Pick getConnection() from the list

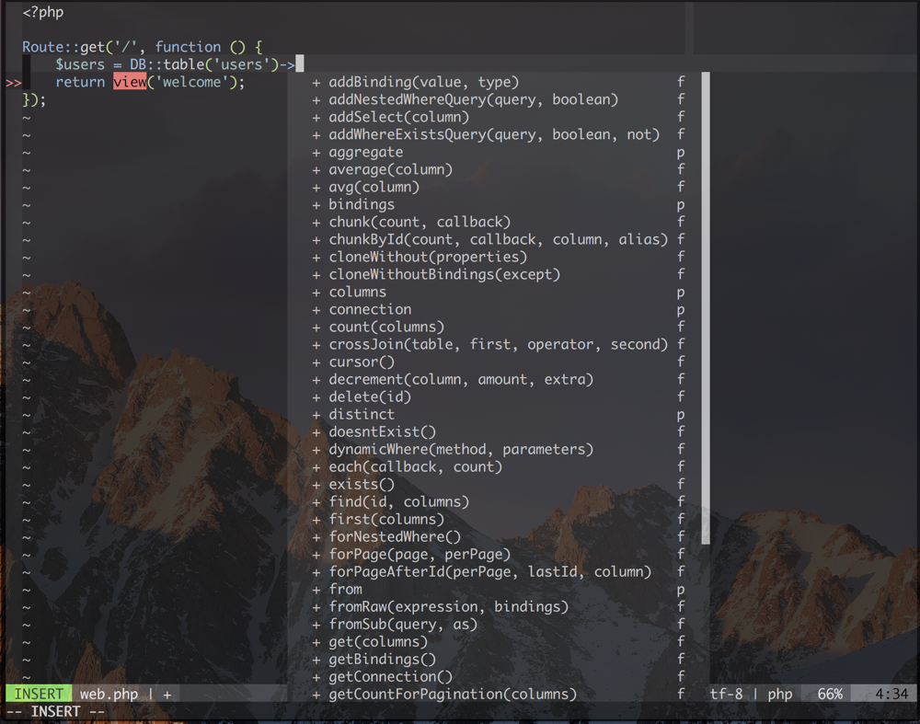[499, 676]
